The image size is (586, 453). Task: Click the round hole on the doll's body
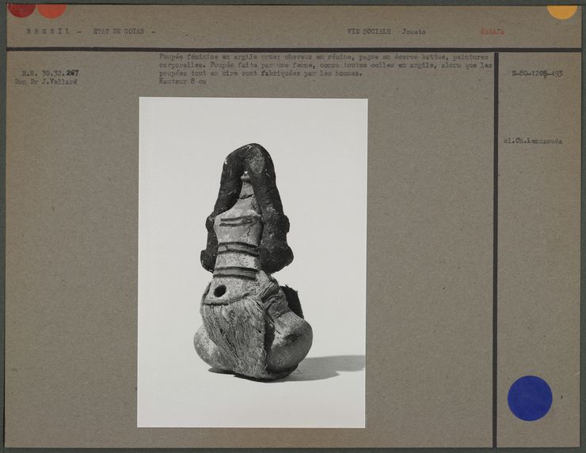[219, 291]
